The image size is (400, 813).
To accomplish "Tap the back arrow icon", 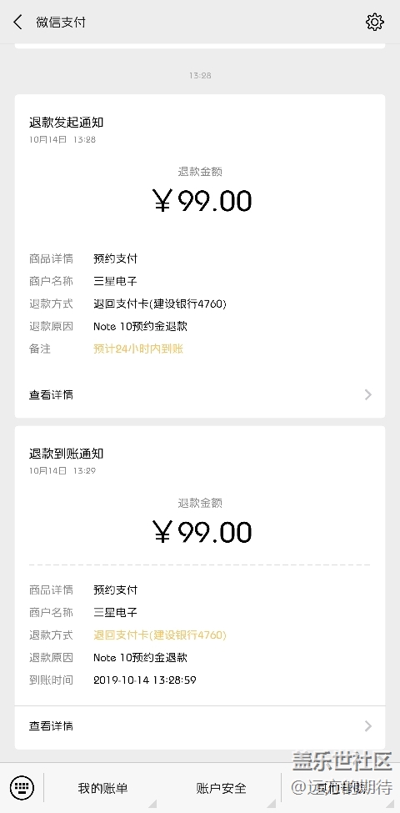I will pyautogui.click(x=18, y=22).
